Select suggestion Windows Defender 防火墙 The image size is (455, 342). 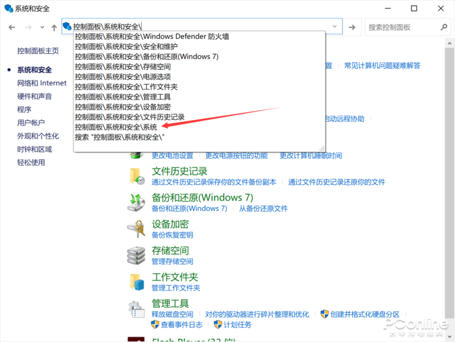pyautogui.click(x=200, y=36)
